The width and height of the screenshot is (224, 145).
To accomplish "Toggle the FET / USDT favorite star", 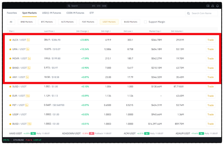I will (10, 105).
